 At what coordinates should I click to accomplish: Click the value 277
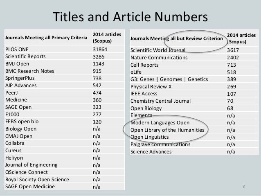point(97,115)
